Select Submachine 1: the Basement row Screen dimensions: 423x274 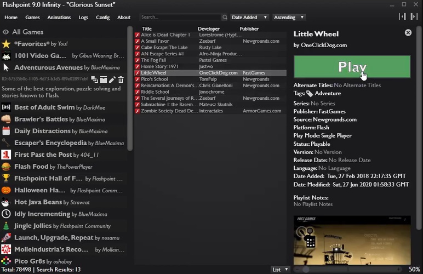point(210,104)
